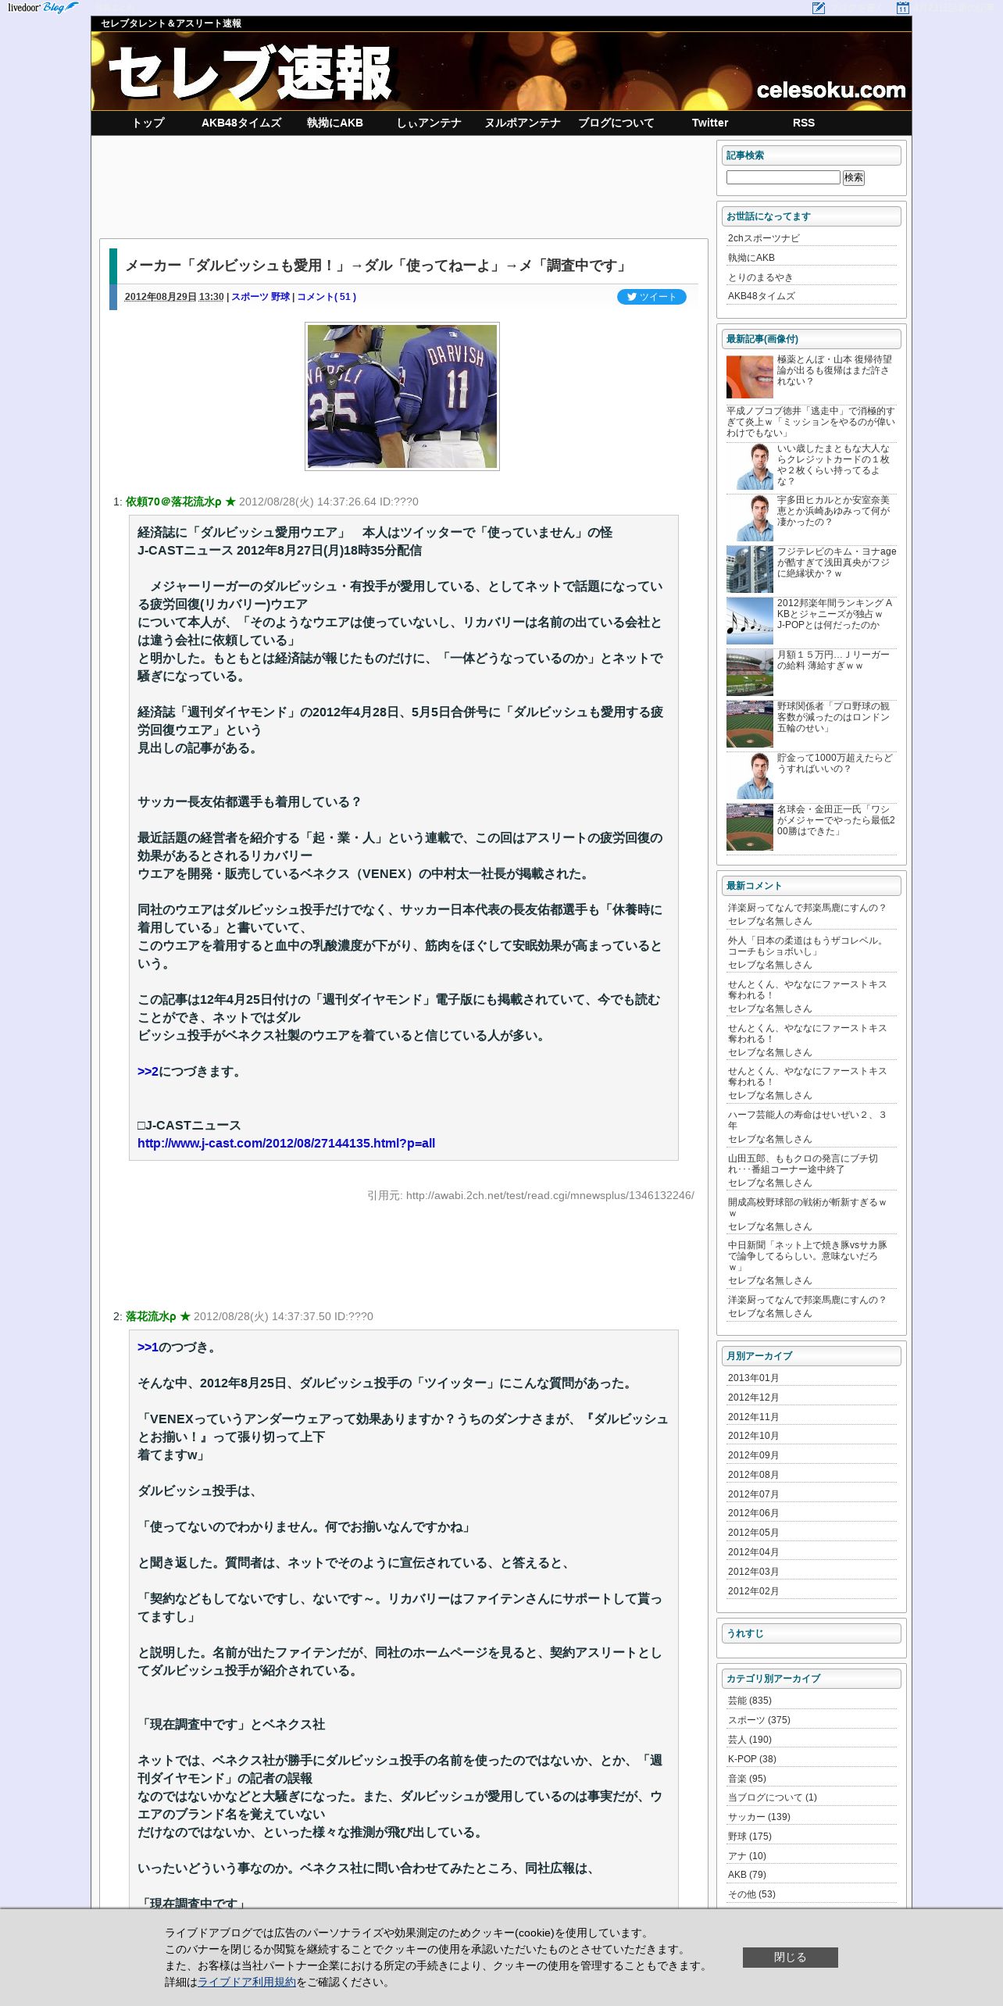This screenshot has width=1003, height=2006.
Task: Click the 2012年08月29日 13:30 timestamp
Action: 174,297
